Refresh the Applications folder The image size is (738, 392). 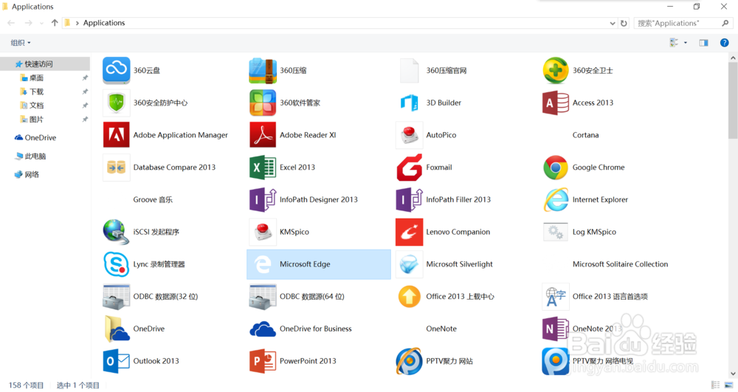click(x=624, y=23)
